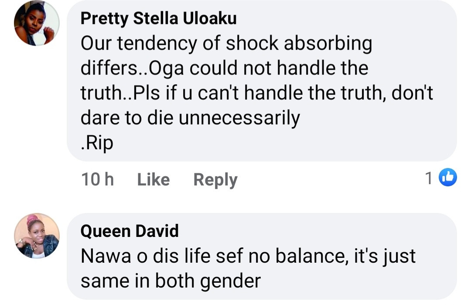Click the name Queen David
Image resolution: width=471 pixels, height=305 pixels.
[130, 230]
